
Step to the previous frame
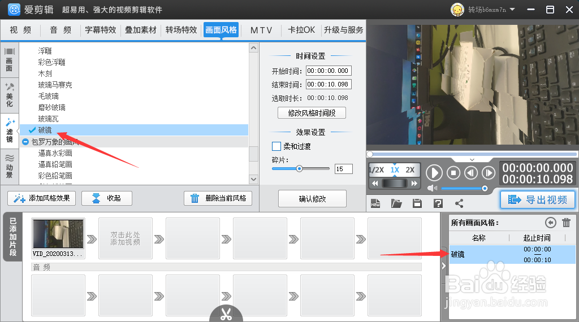click(x=471, y=173)
